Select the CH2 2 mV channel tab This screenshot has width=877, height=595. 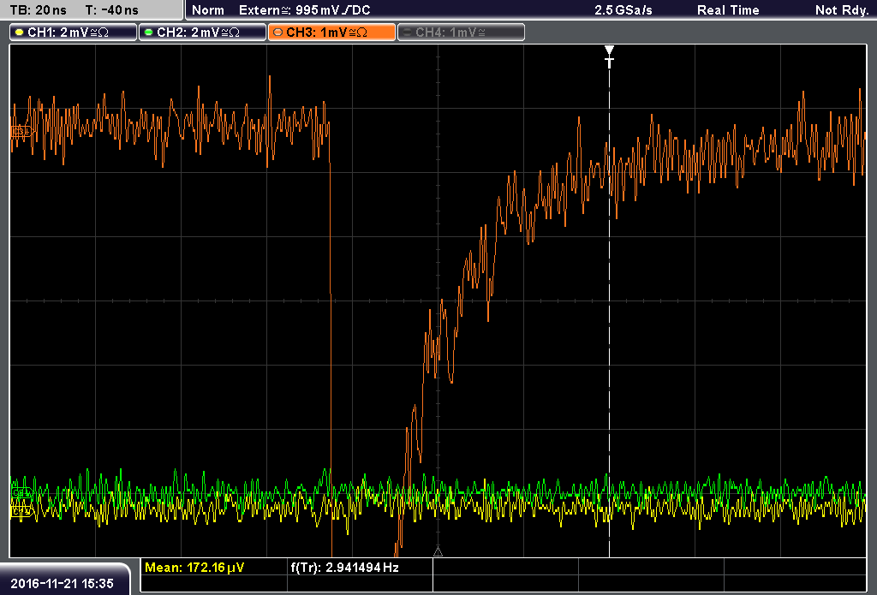tap(202, 32)
